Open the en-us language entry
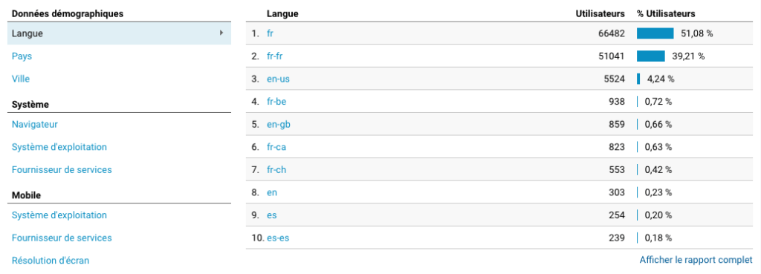Viewport: 761px width, 274px height. 278,79
